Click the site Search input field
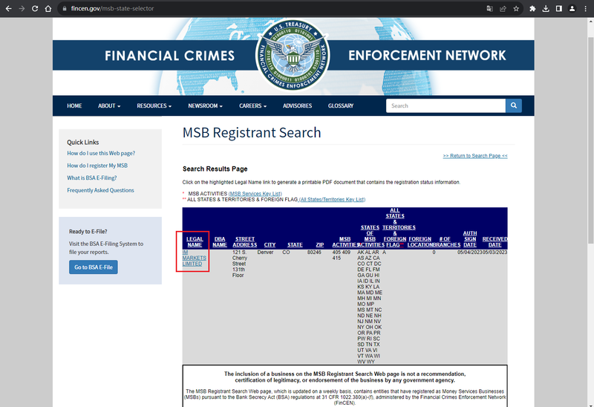 point(446,105)
